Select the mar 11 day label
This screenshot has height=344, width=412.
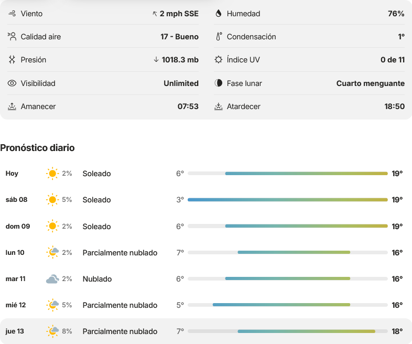(x=16, y=279)
